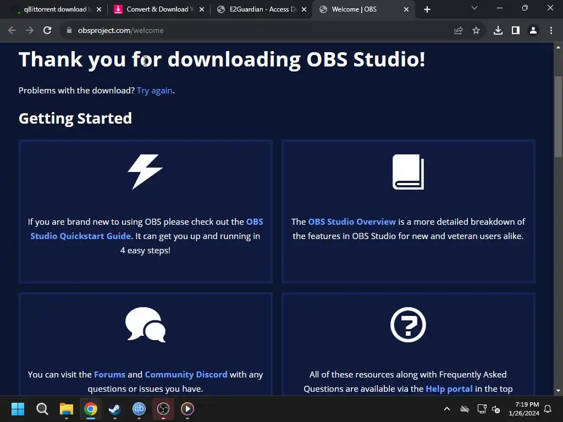
Task: Open the tab search dropdown arrow
Action: 474,8
